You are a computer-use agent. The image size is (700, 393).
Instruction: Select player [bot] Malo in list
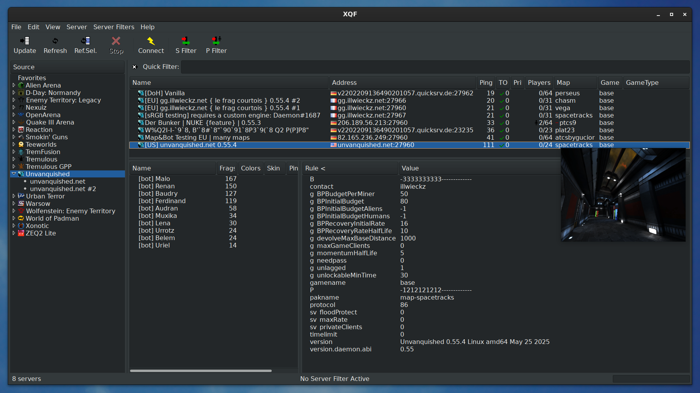213,179
